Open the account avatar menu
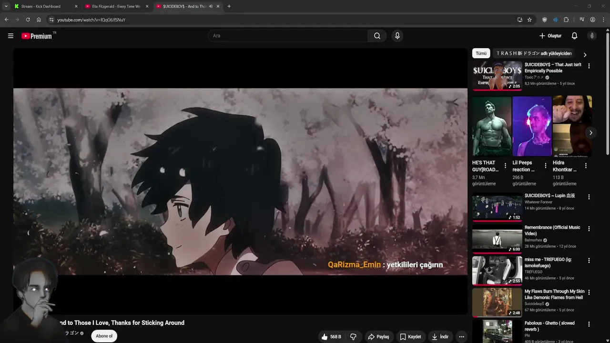The height and width of the screenshot is (343, 610). pyautogui.click(x=592, y=36)
